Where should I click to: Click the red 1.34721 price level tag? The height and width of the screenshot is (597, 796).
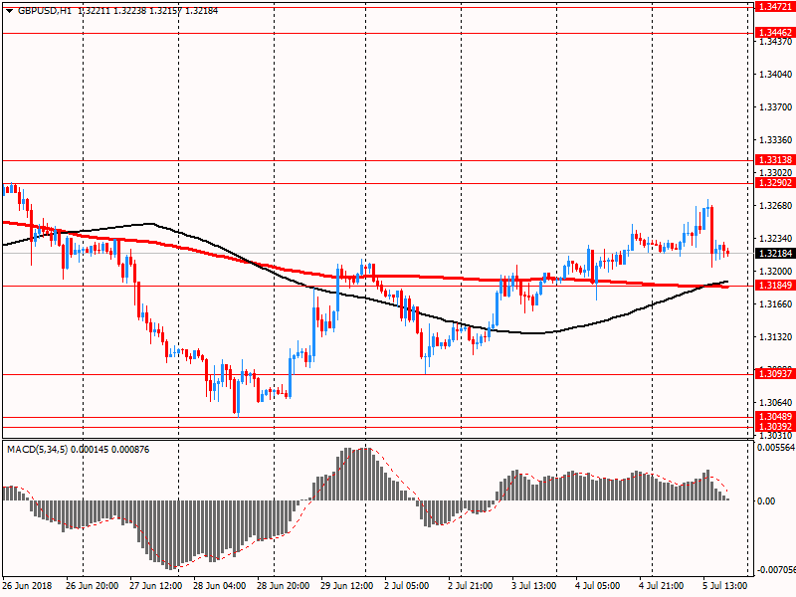click(x=775, y=7)
